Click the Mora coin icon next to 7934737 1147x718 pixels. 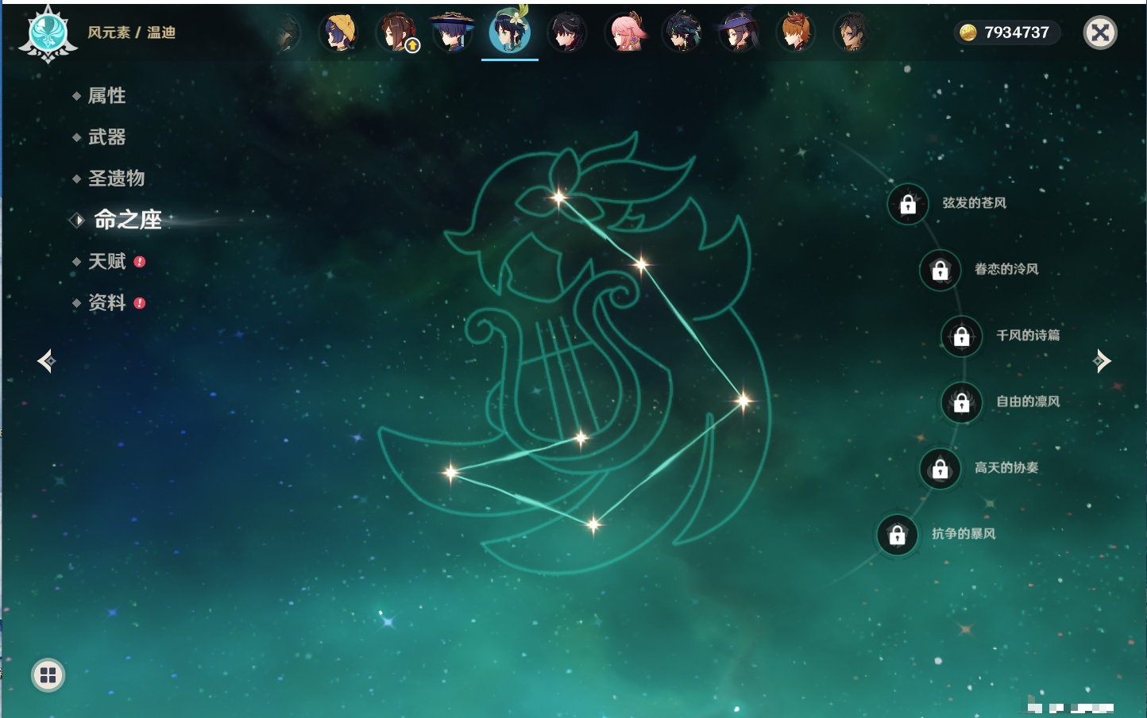[x=967, y=33]
